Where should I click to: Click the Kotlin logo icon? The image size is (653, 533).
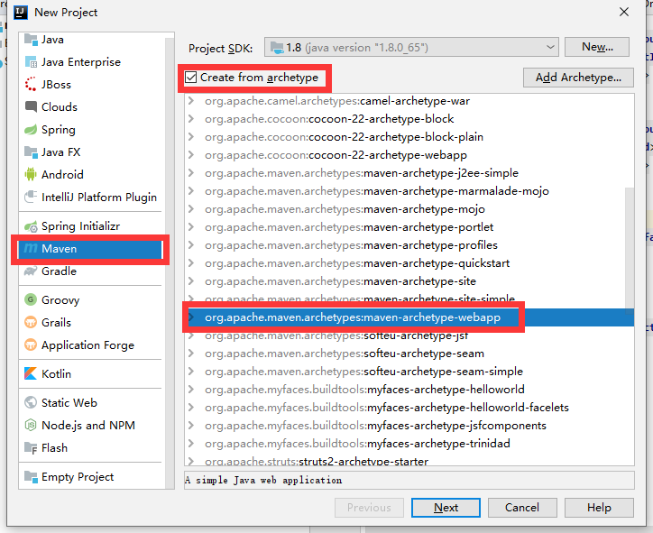31,373
